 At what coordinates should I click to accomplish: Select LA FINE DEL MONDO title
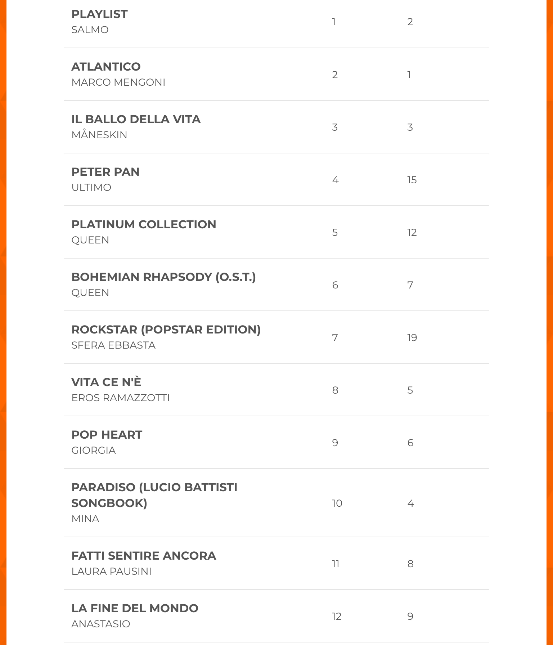point(135,608)
